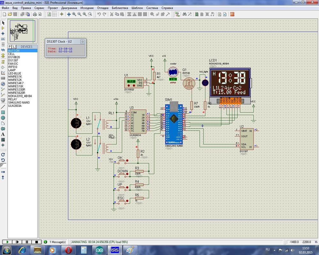Open the Библиотека menu

(x=120, y=8)
